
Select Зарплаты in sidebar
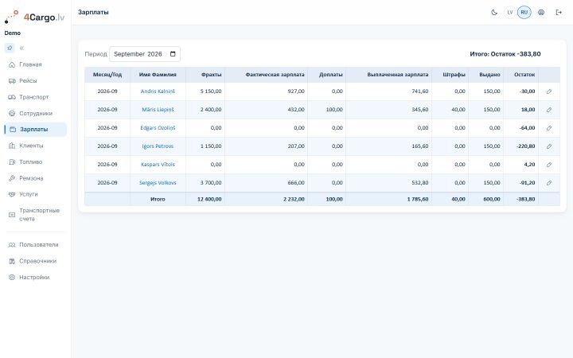(x=36, y=130)
